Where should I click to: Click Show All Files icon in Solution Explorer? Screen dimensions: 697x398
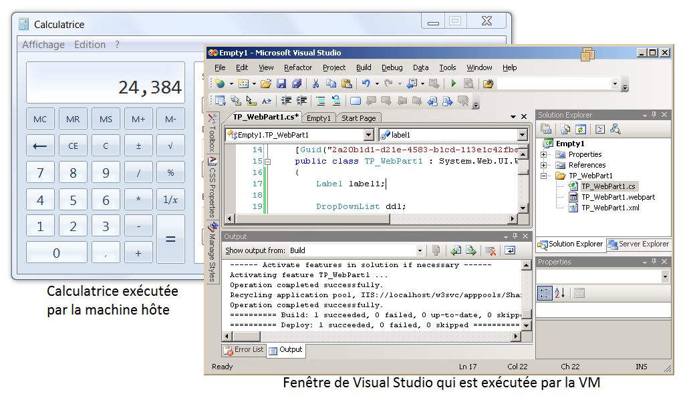[565, 130]
